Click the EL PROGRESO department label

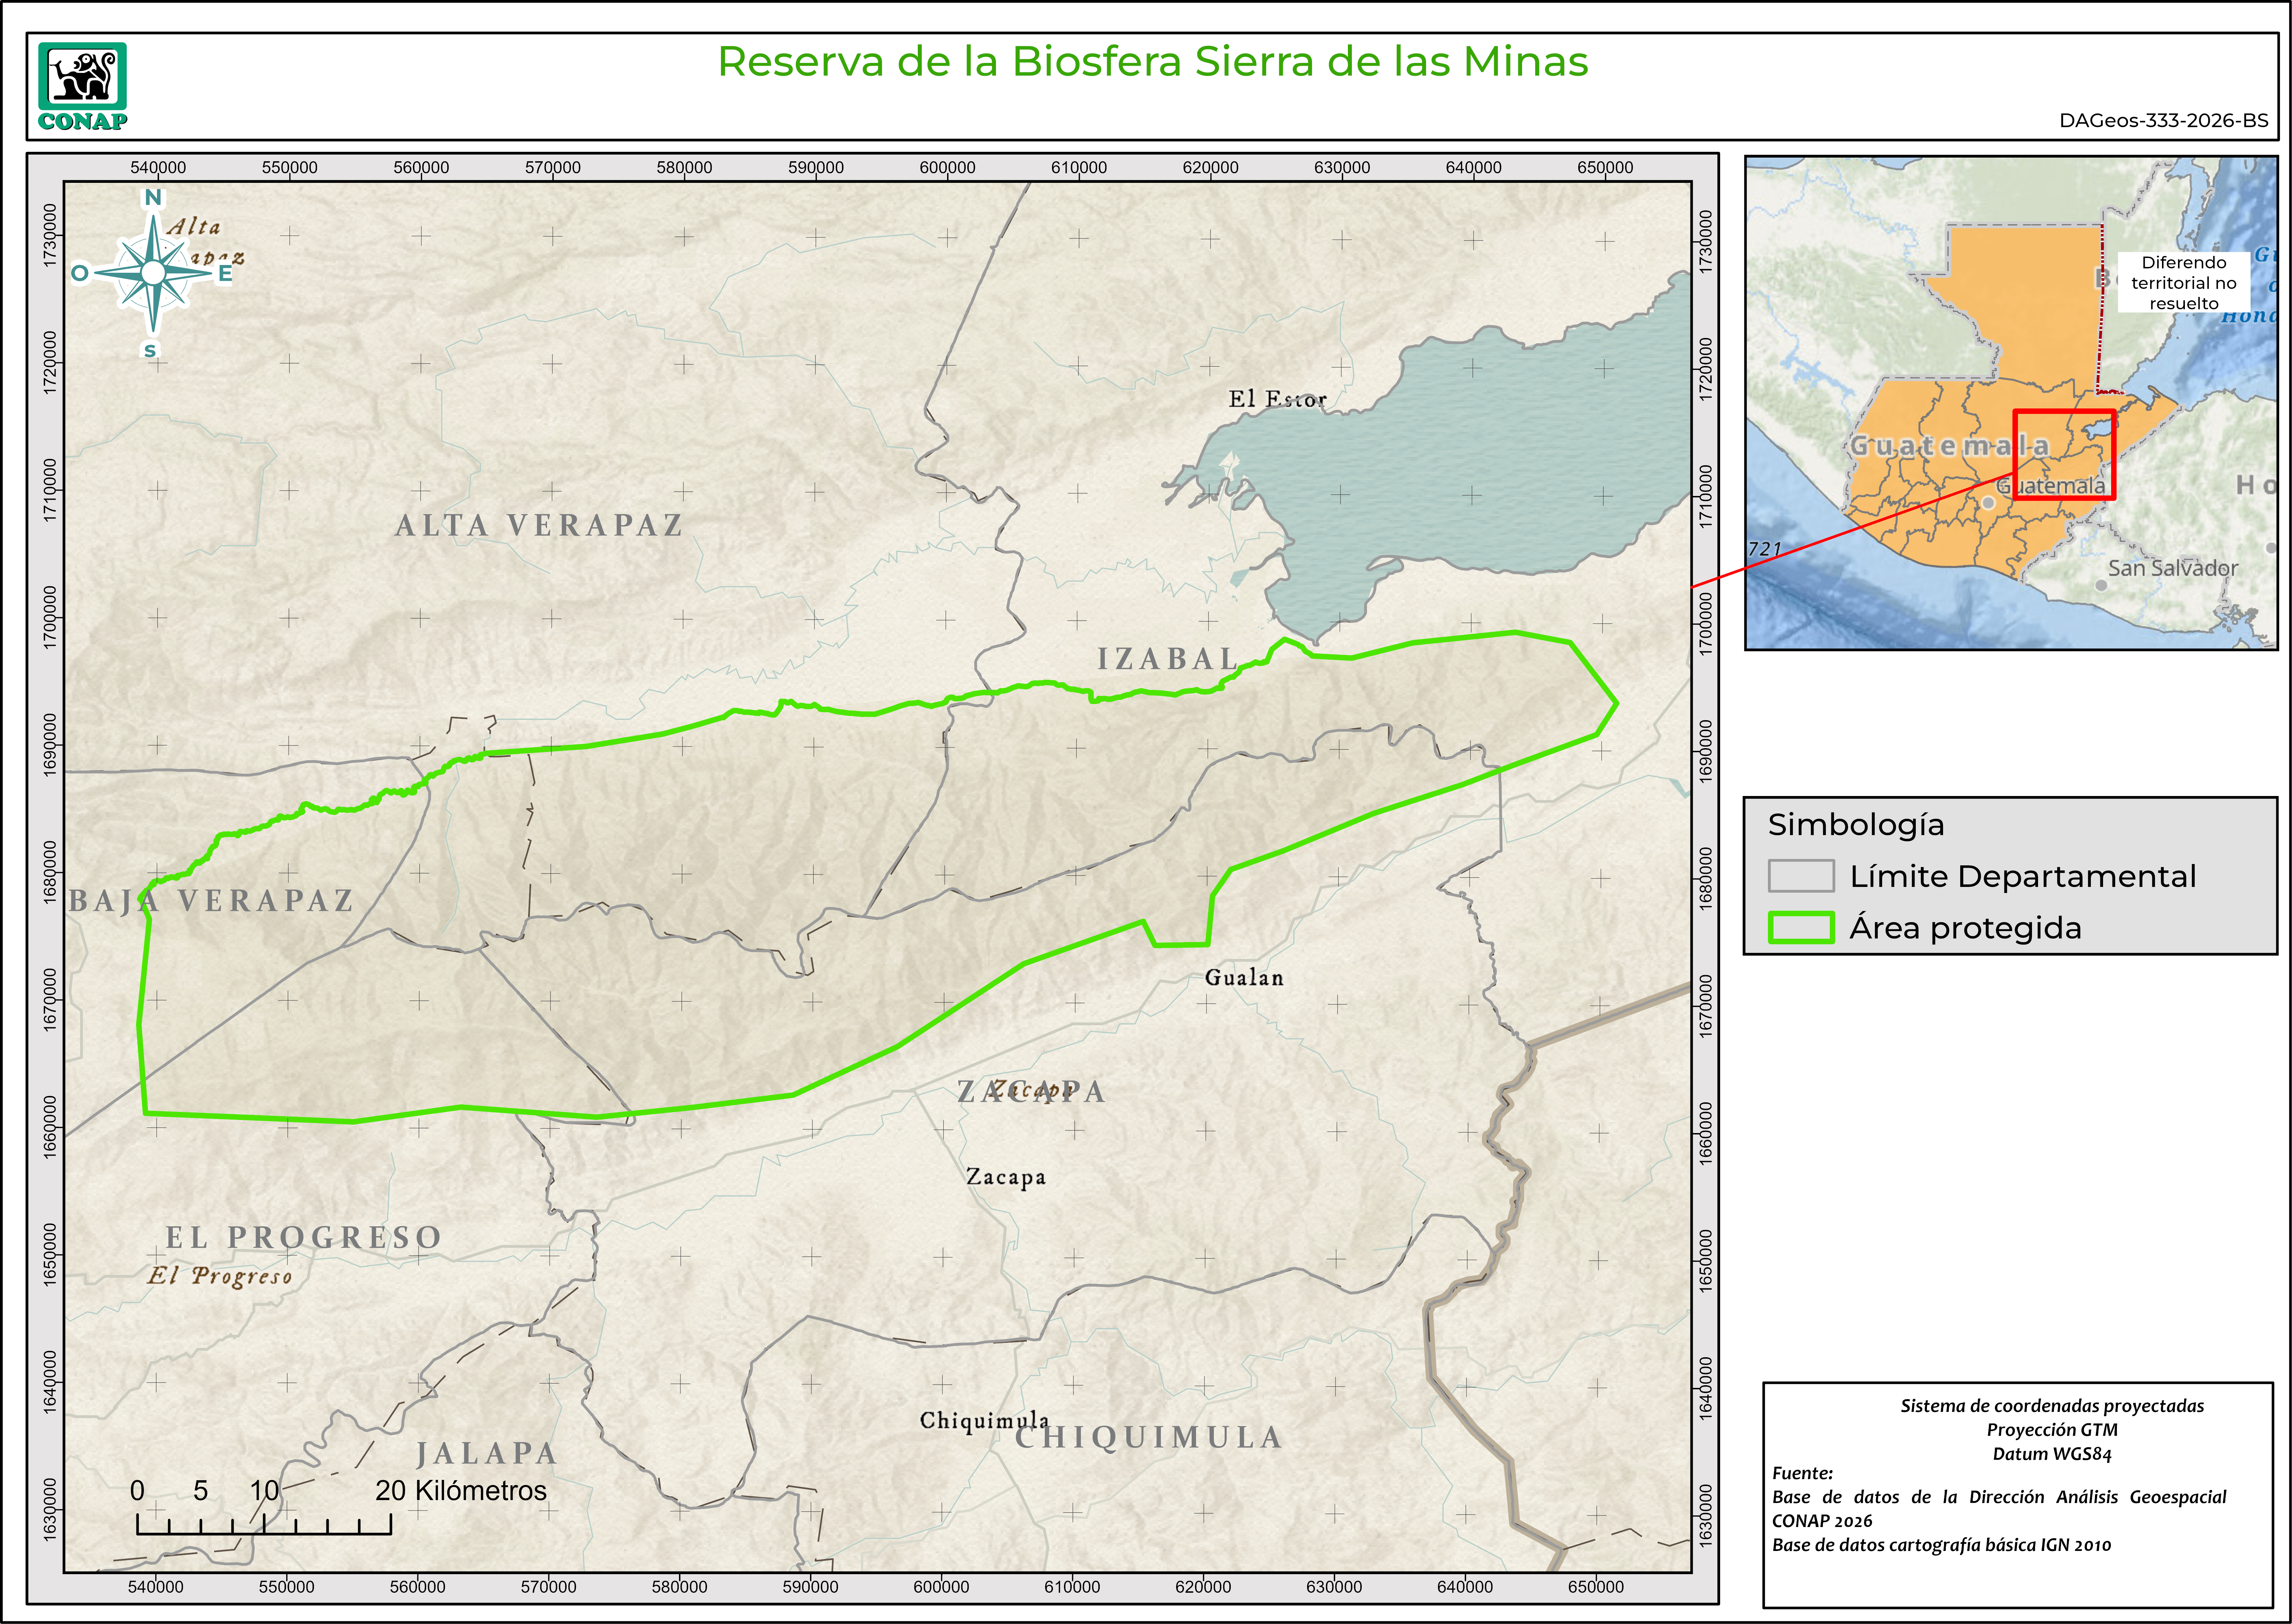[x=303, y=1237]
